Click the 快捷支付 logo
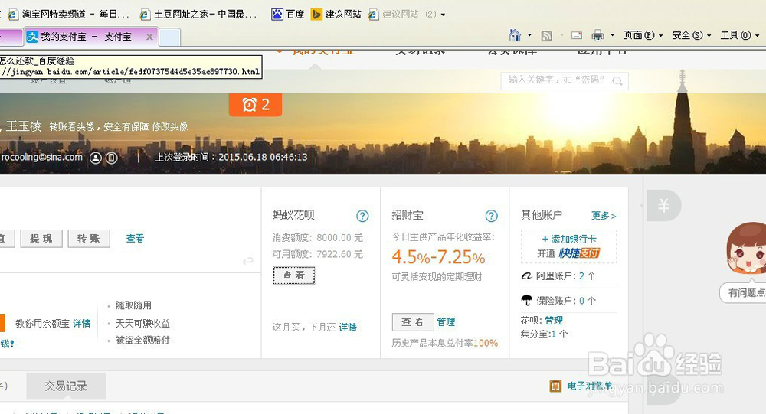 [x=579, y=253]
